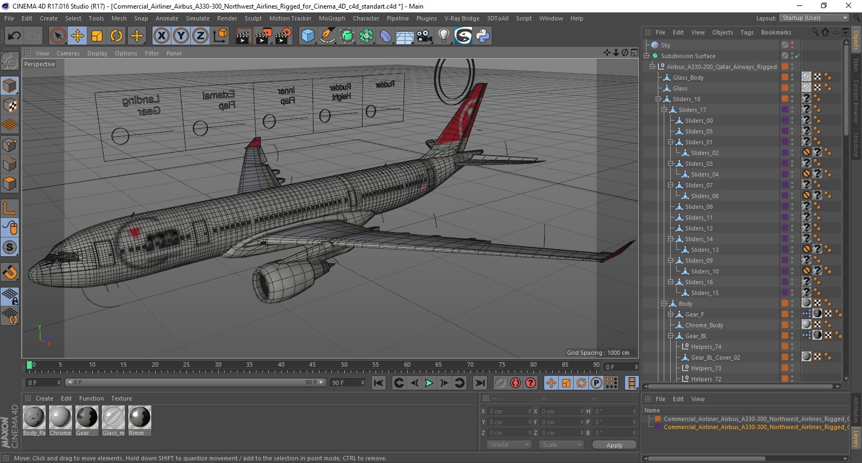Open the Spline Pen tool
The image size is (862, 463).
point(328,36)
